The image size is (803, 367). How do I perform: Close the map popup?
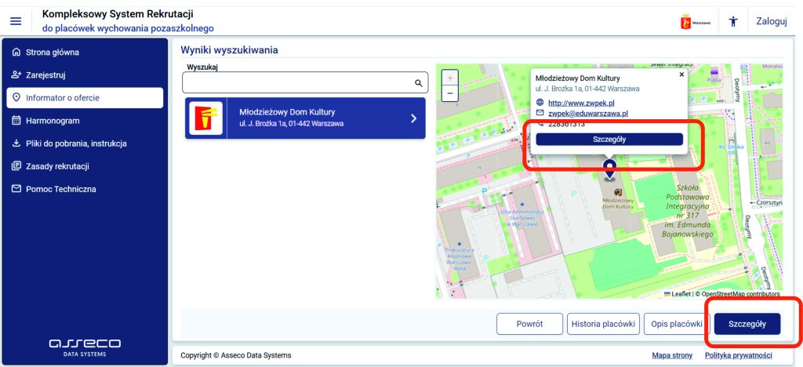click(x=681, y=74)
